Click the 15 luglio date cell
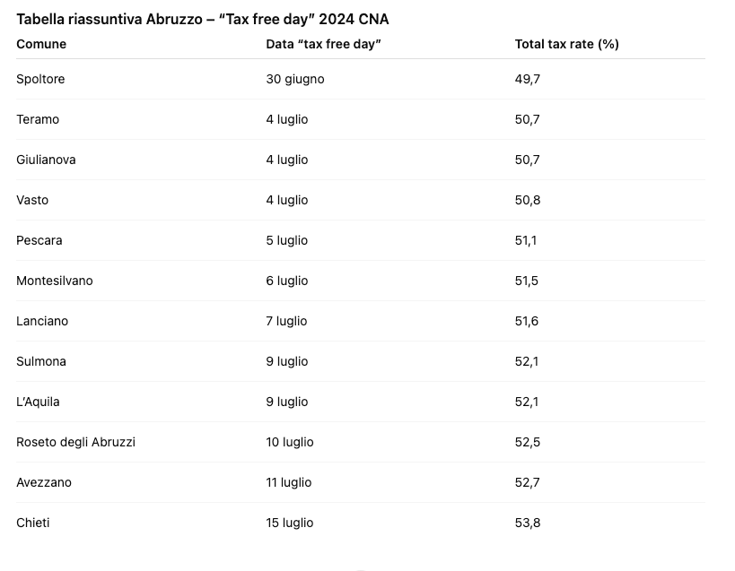This screenshot has width=735, height=571. pos(290,523)
